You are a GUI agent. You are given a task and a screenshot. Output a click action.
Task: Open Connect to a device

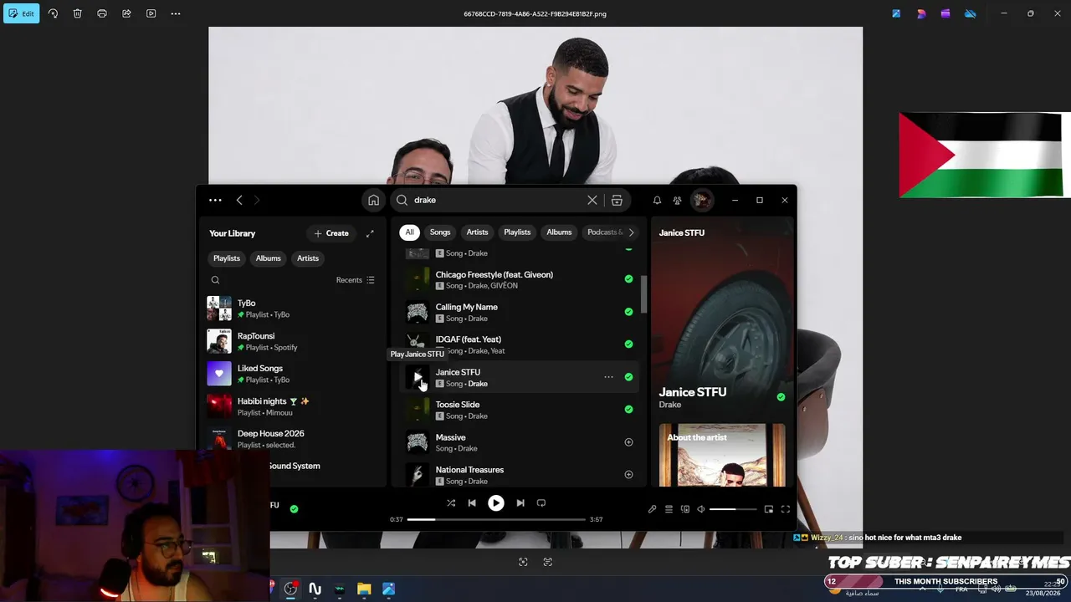click(x=685, y=509)
